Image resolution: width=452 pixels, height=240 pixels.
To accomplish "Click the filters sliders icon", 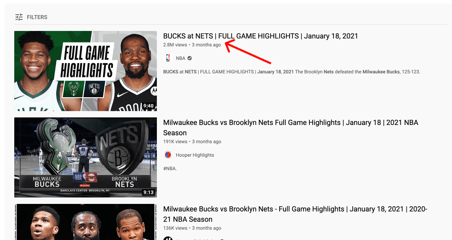I will pyautogui.click(x=19, y=17).
